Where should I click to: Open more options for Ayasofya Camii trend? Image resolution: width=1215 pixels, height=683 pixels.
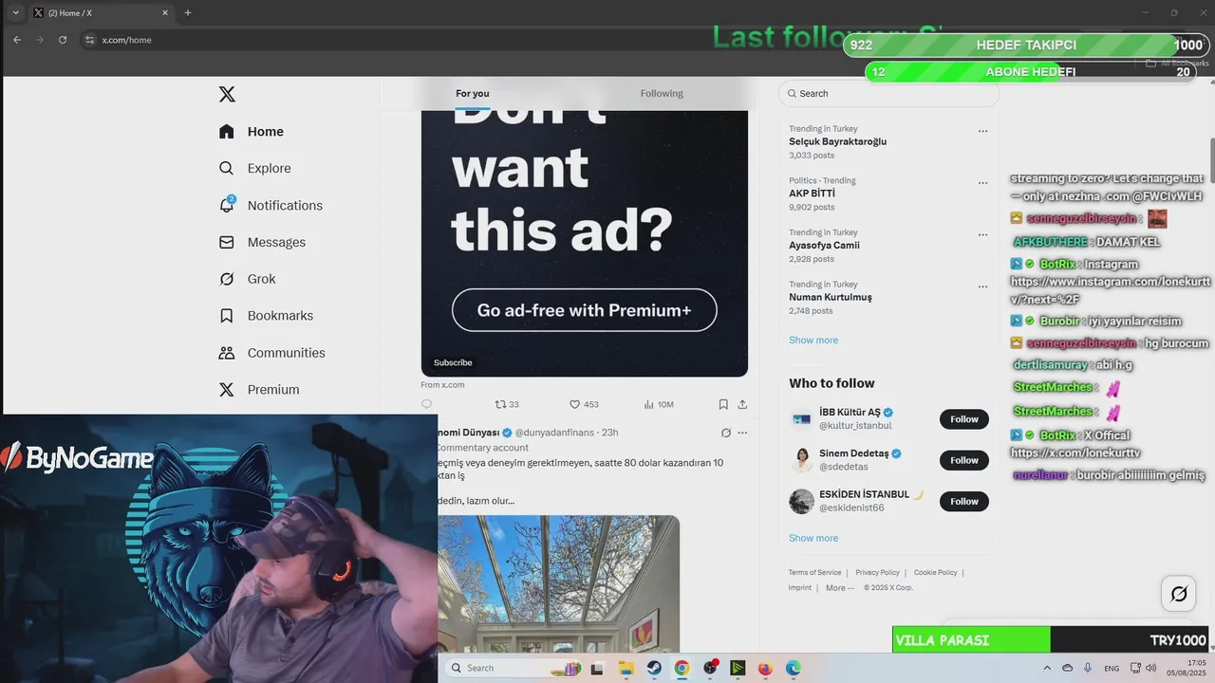pyautogui.click(x=982, y=234)
